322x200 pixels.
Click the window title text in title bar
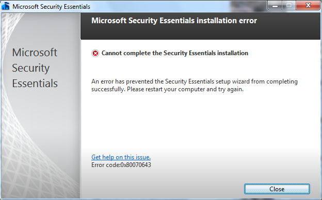click(51, 7)
